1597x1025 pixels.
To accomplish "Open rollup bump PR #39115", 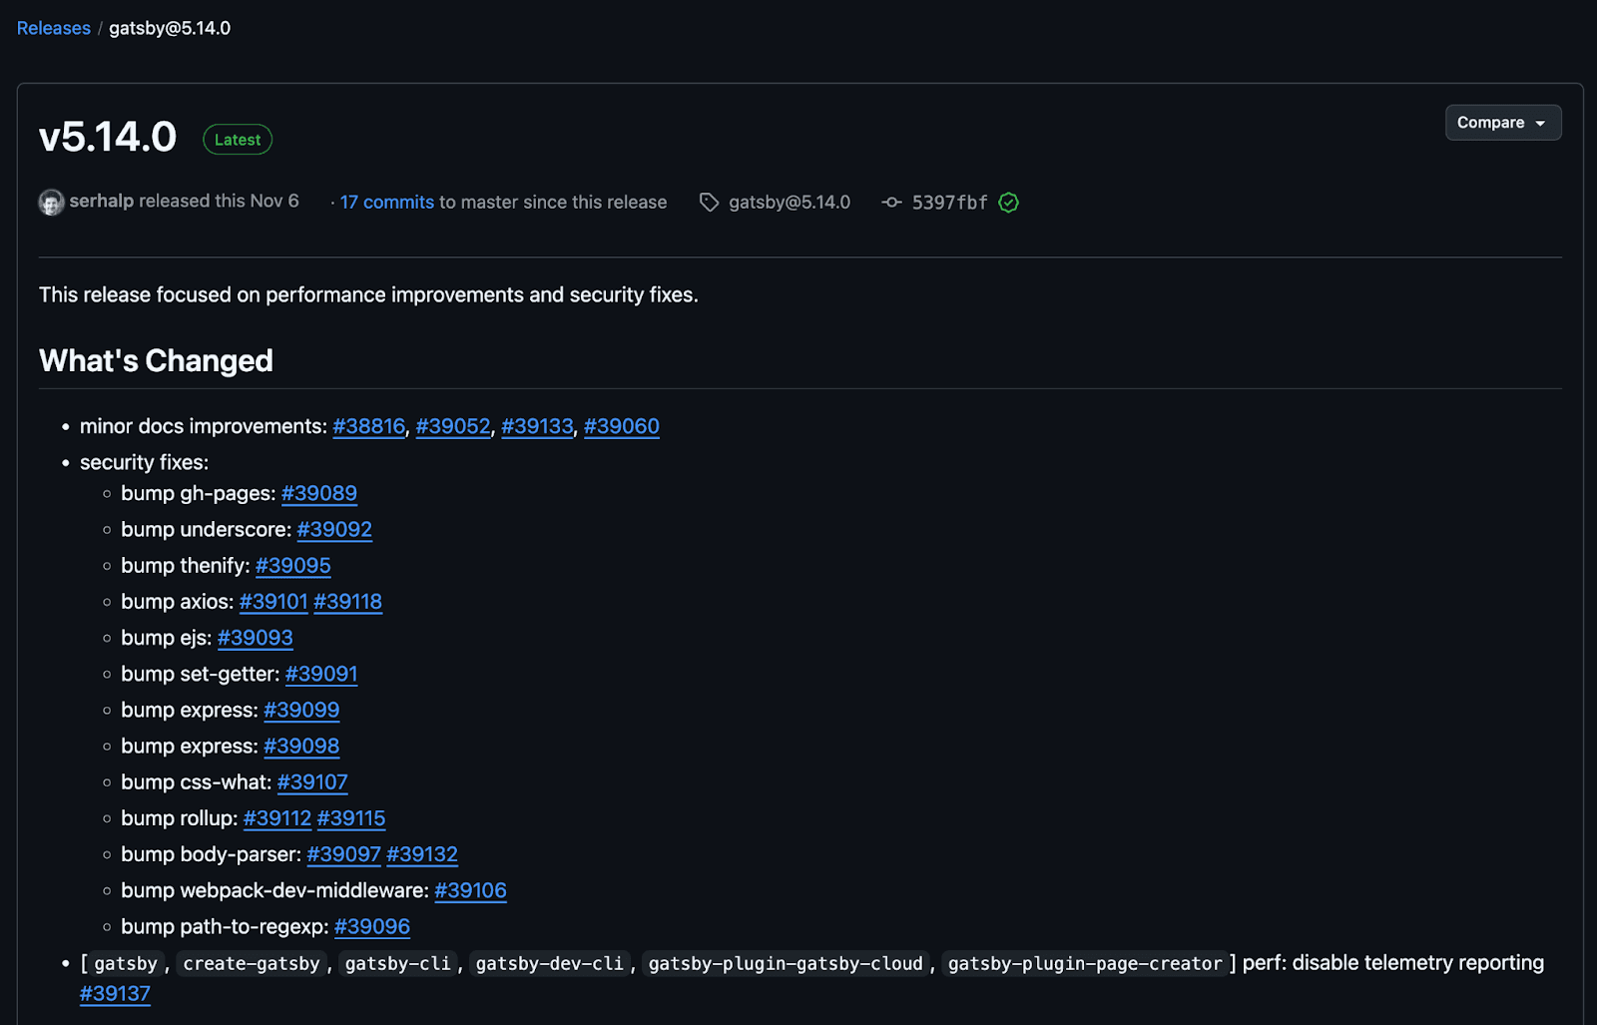I will click(351, 817).
